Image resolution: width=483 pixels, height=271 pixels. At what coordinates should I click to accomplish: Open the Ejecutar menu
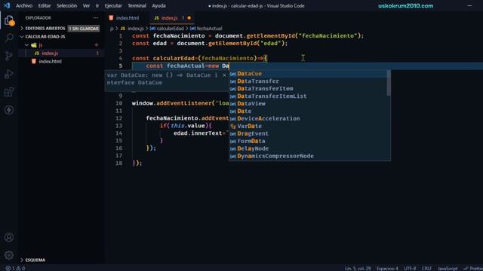(x=113, y=5)
